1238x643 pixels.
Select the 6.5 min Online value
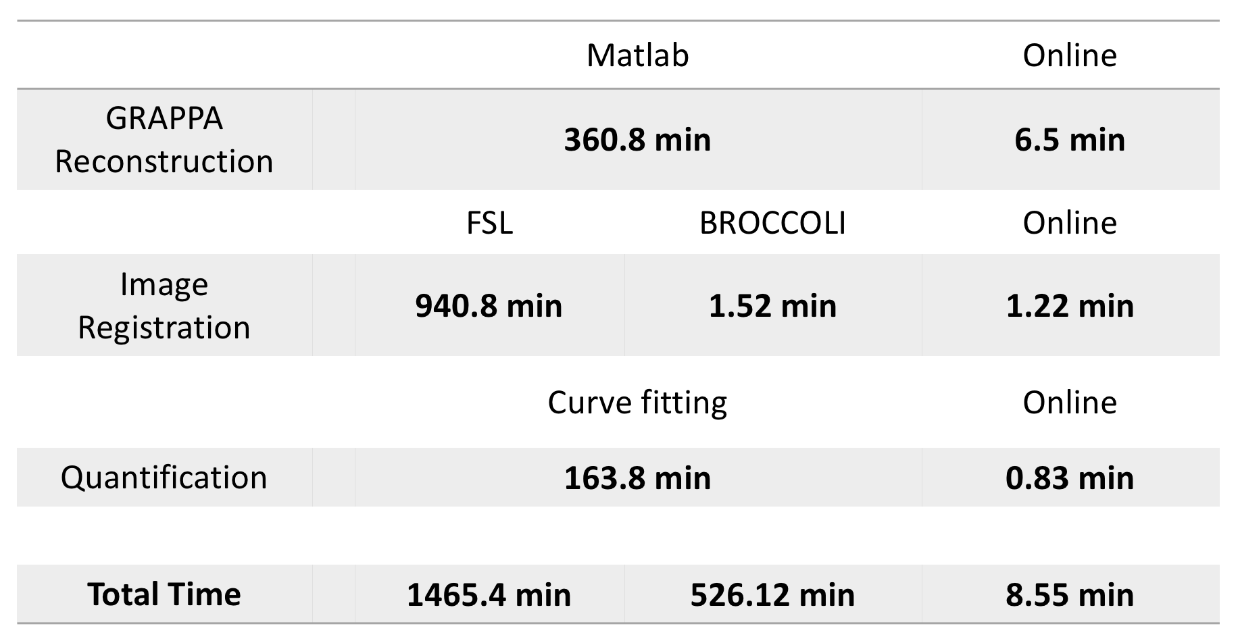1070,140
